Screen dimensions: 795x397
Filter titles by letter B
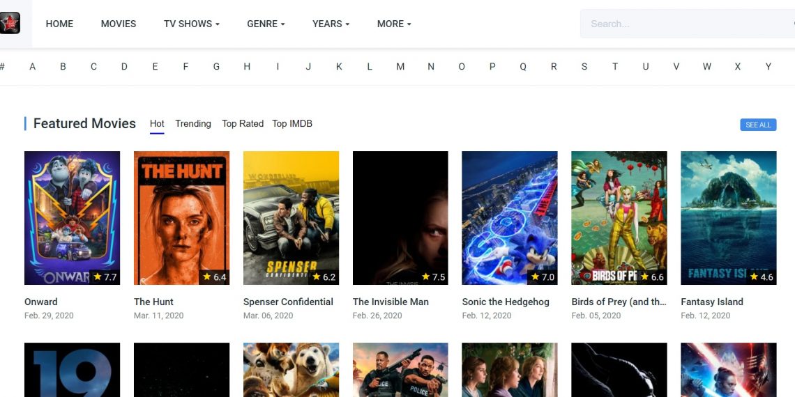[x=63, y=66]
